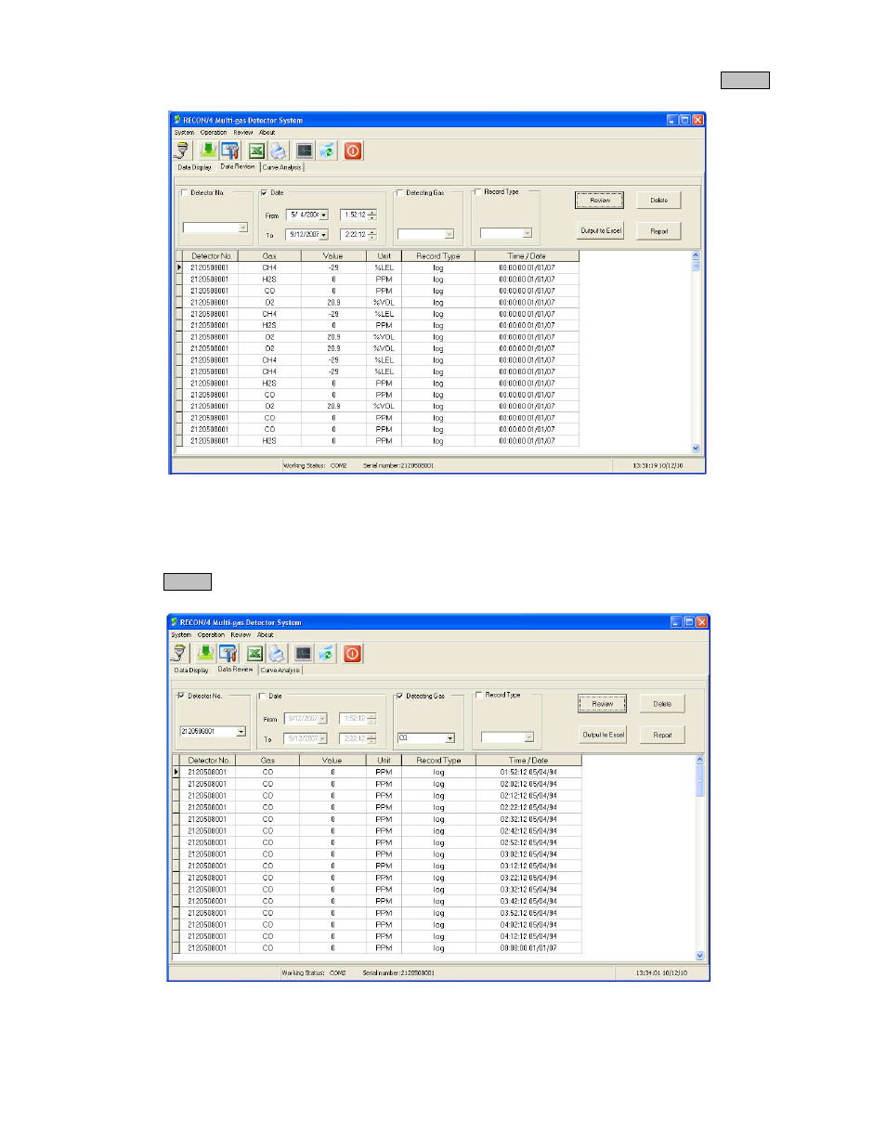The height and width of the screenshot is (1147, 886).
Task: Uncheck the Date checkbox in the Date-filtered window
Action: (x=265, y=193)
